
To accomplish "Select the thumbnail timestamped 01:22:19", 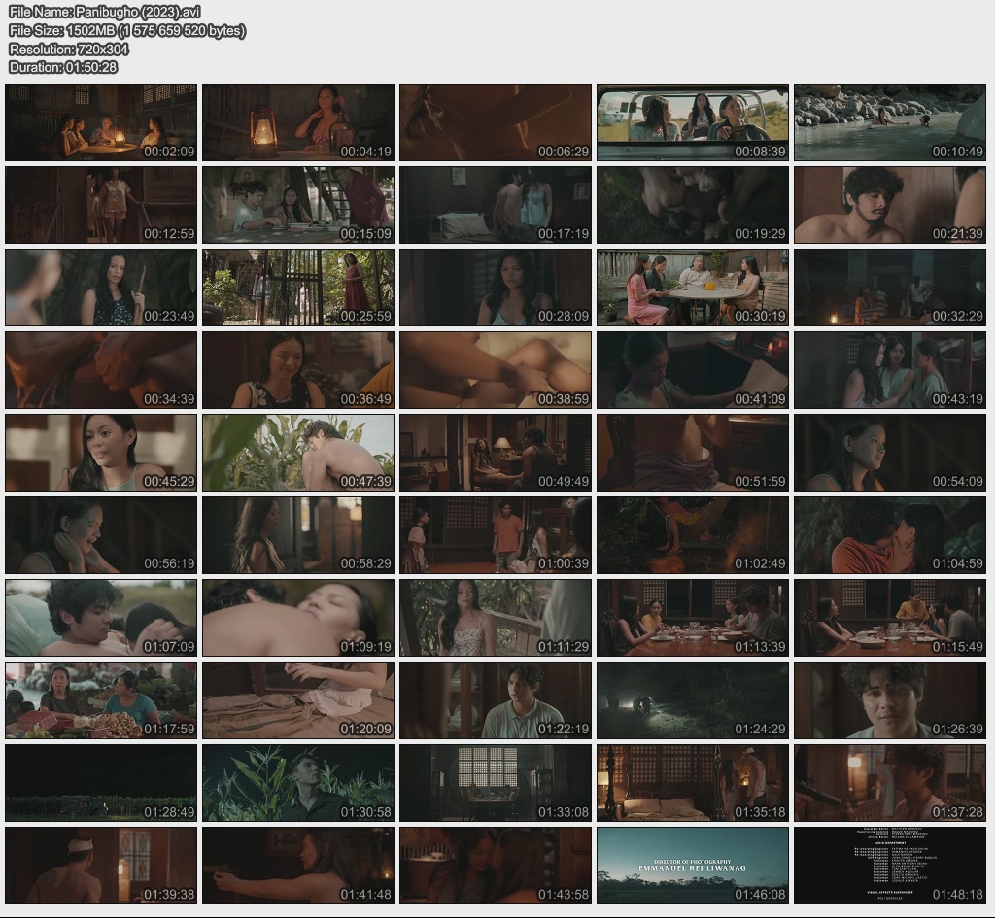I will 496,700.
